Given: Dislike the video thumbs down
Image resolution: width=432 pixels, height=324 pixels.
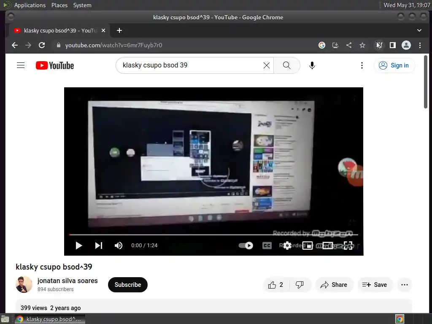Looking at the screenshot, I should [300, 285].
